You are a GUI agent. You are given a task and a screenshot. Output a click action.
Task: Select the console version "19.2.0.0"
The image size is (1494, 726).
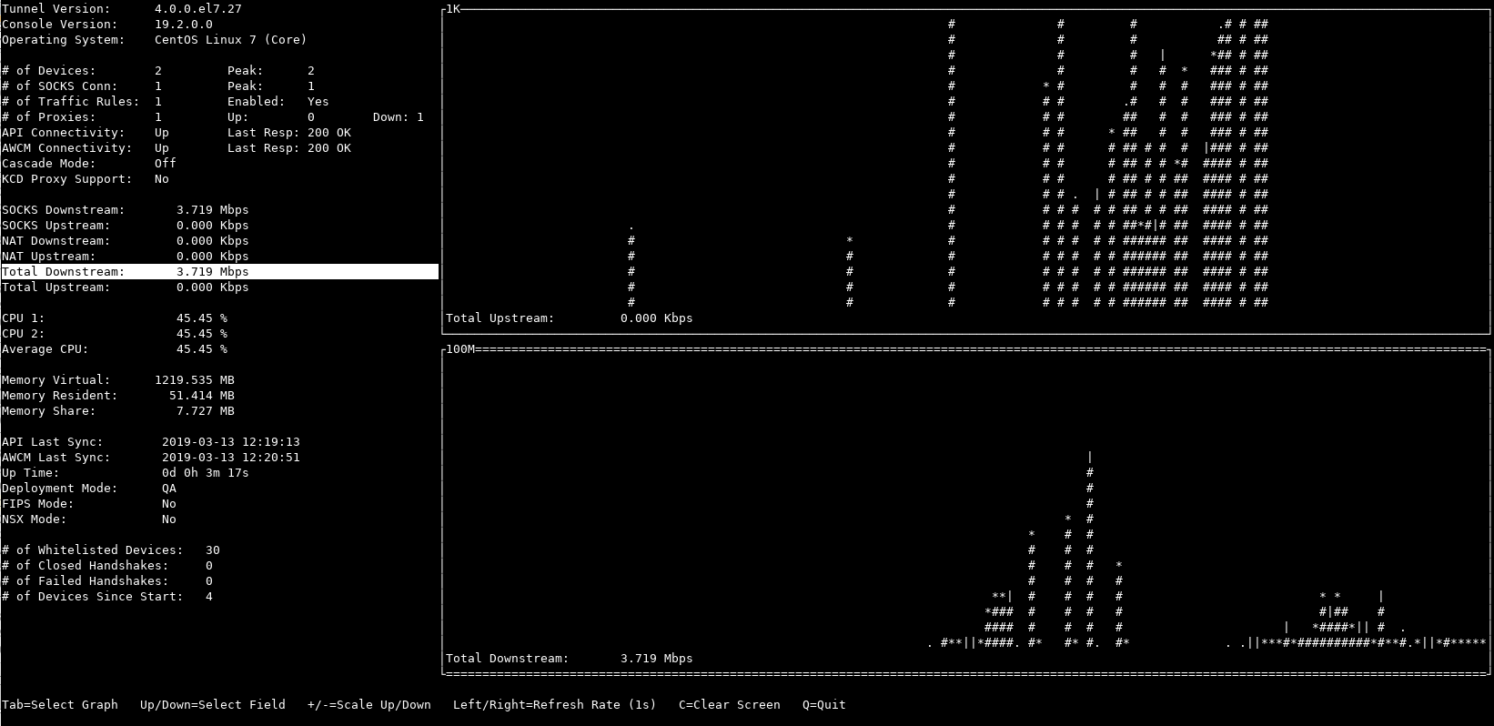tap(184, 25)
